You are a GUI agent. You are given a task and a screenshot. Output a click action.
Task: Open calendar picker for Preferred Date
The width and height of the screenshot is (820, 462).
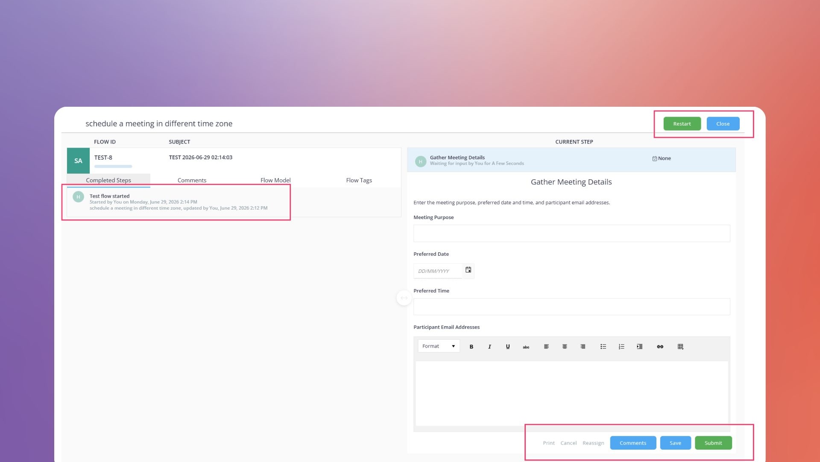469,270
